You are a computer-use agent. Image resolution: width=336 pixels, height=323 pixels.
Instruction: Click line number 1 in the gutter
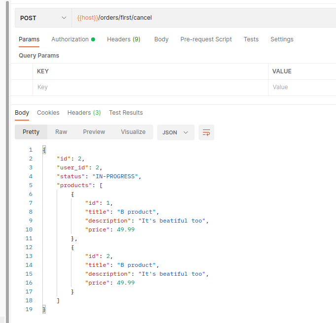point(31,150)
